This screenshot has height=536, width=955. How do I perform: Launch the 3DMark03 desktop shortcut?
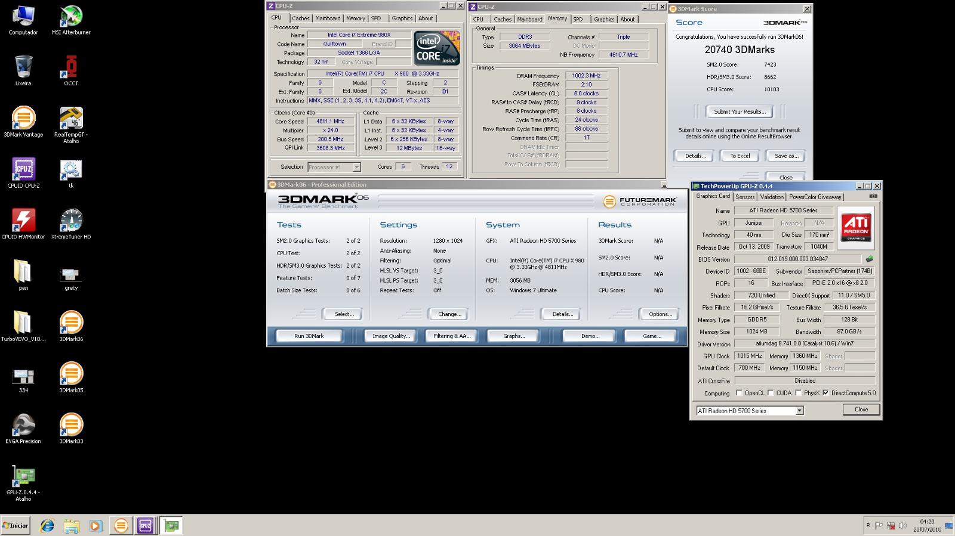tap(71, 429)
